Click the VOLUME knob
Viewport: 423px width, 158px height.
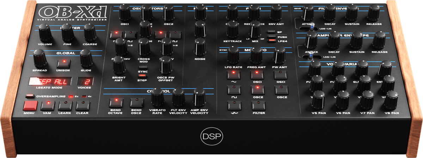(x=45, y=34)
